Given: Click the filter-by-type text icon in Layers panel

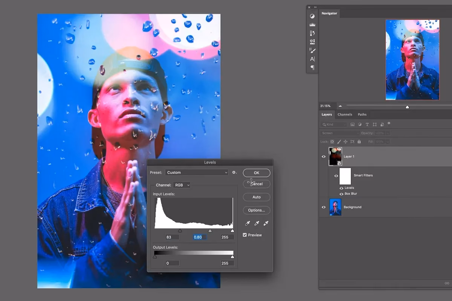Looking at the screenshot, I should tap(367, 124).
